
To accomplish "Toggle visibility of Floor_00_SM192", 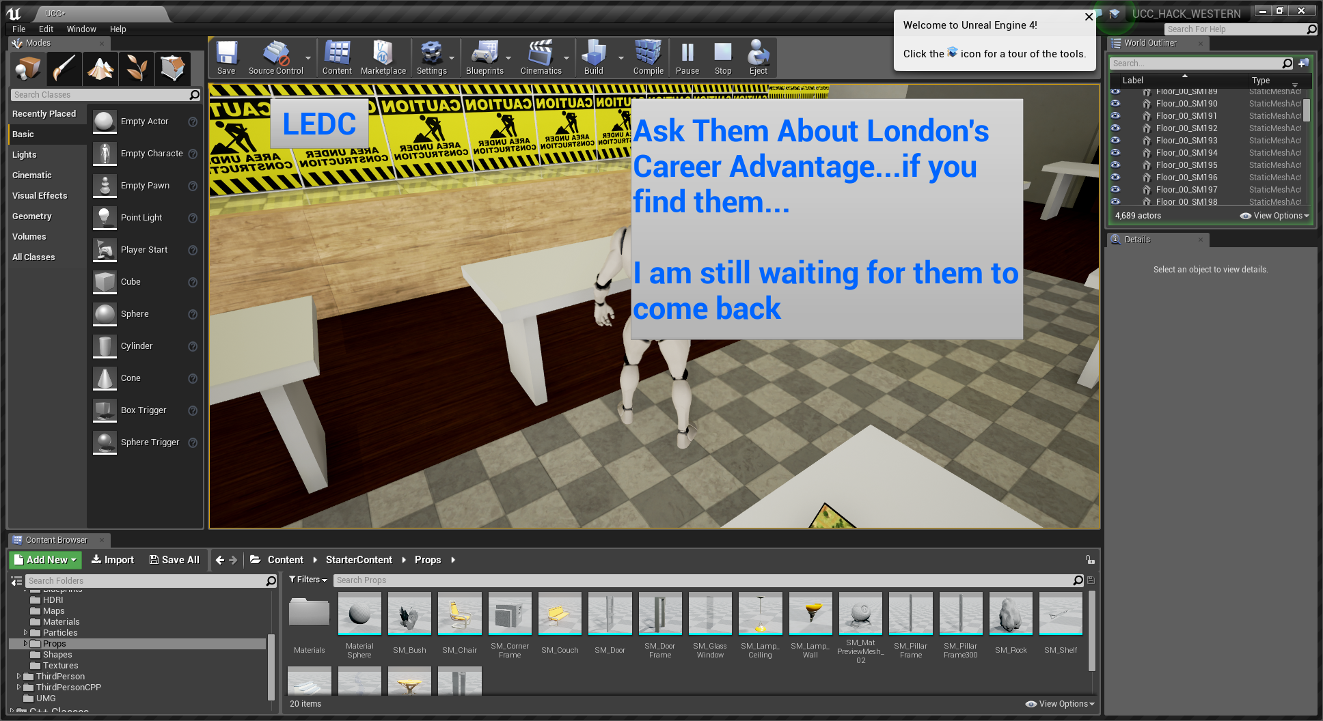I will 1115,128.
